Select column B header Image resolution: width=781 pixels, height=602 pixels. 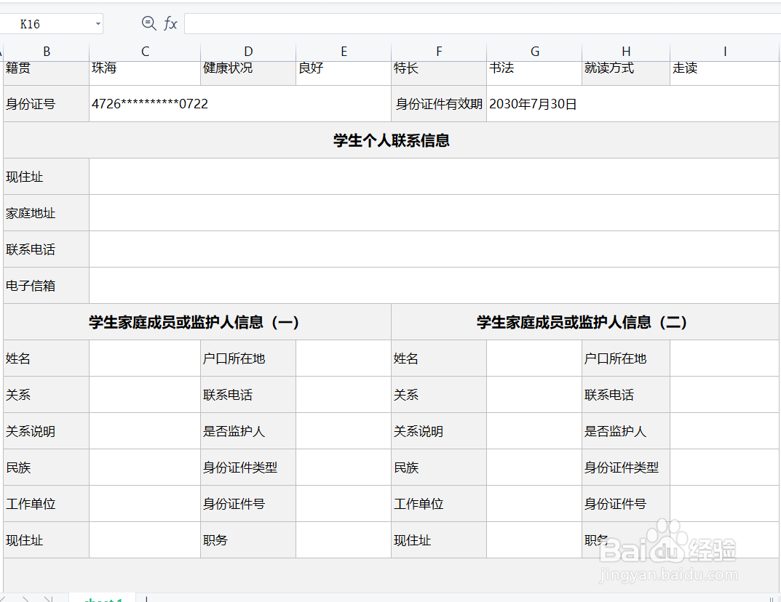tap(46, 51)
